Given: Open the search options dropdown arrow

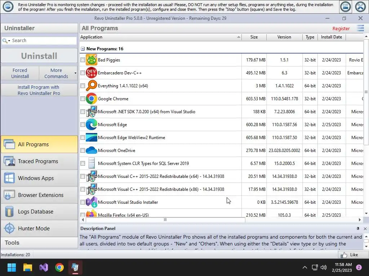Looking at the screenshot, I should click(x=9, y=41).
